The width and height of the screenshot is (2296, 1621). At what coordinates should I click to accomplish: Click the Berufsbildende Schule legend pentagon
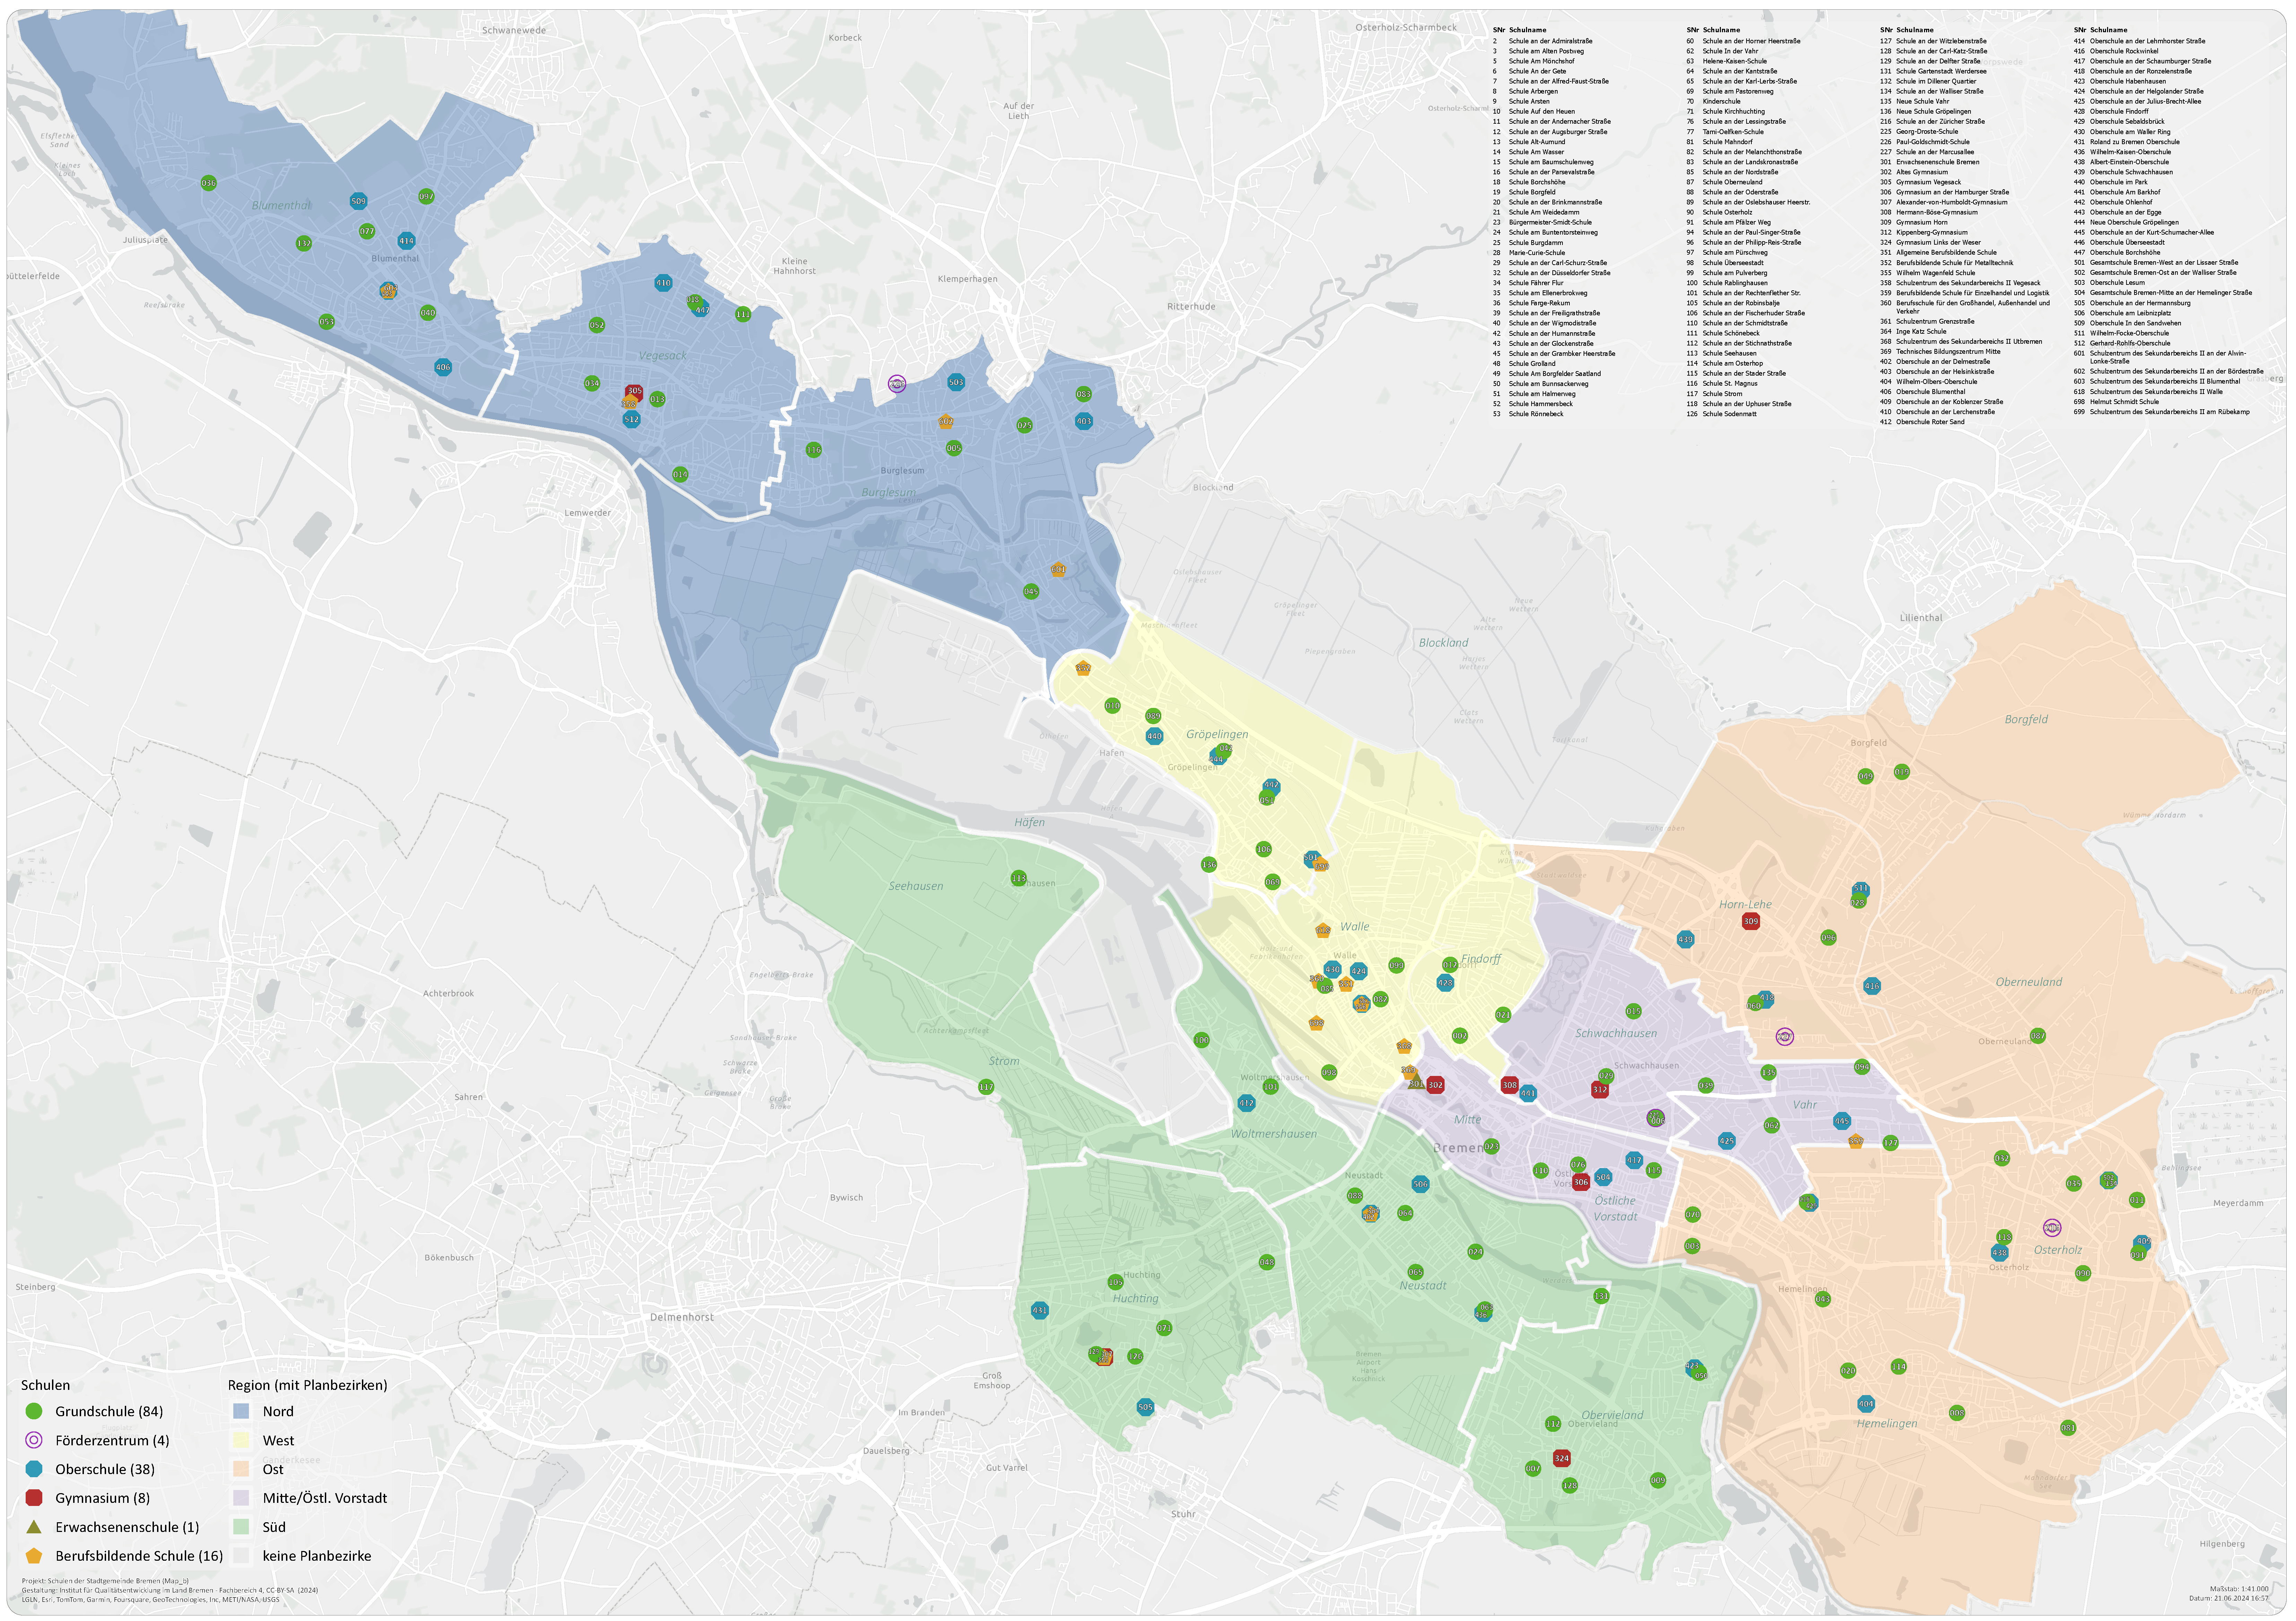pos(34,1556)
